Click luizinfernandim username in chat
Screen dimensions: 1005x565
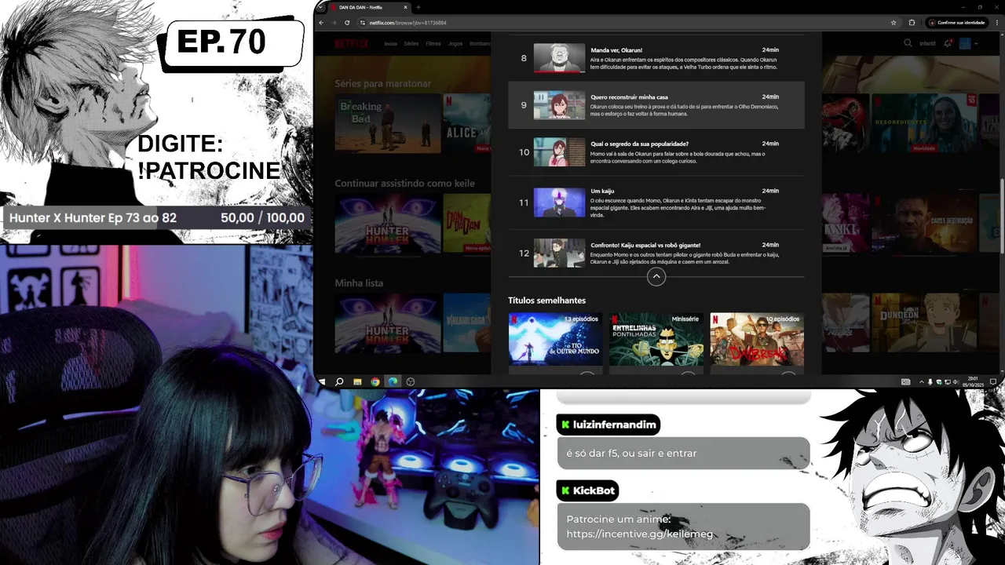click(x=614, y=425)
